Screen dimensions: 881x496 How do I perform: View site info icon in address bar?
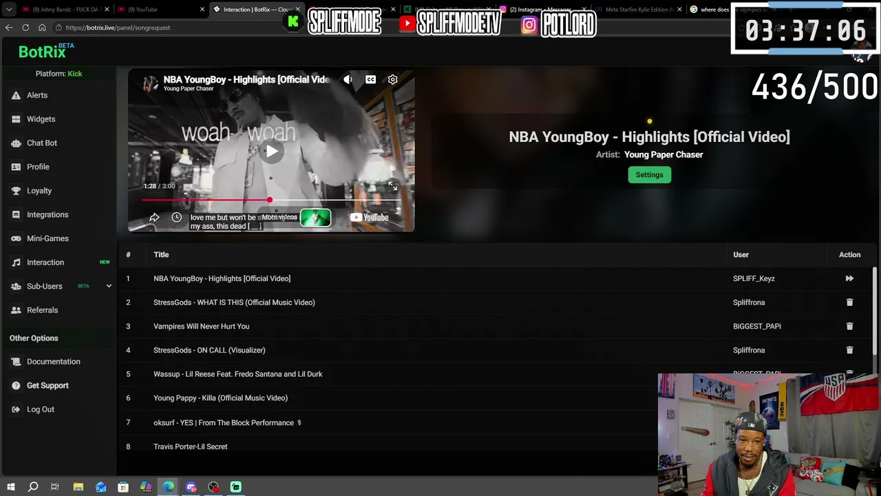click(x=59, y=28)
